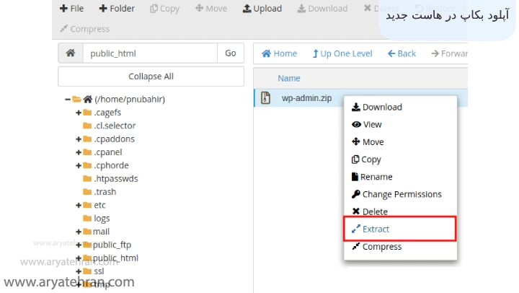Click the wp-admin.zip file icon
Screen dimensions: 519x293
(265, 98)
